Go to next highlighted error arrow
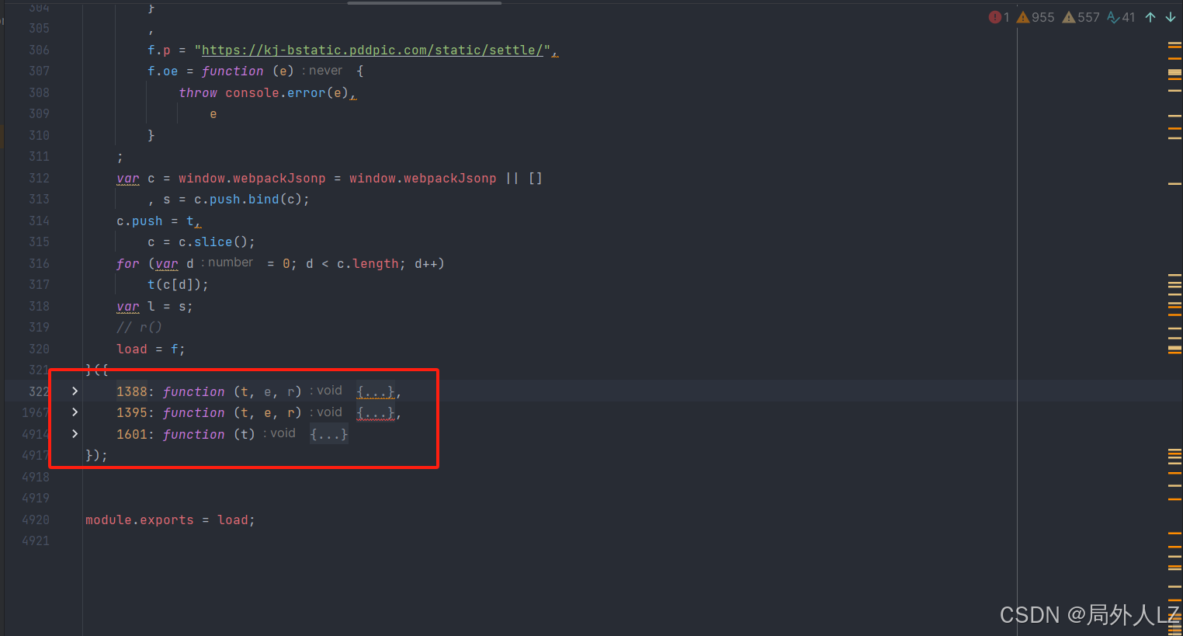Viewport: 1183px width, 636px height. coord(1170,17)
